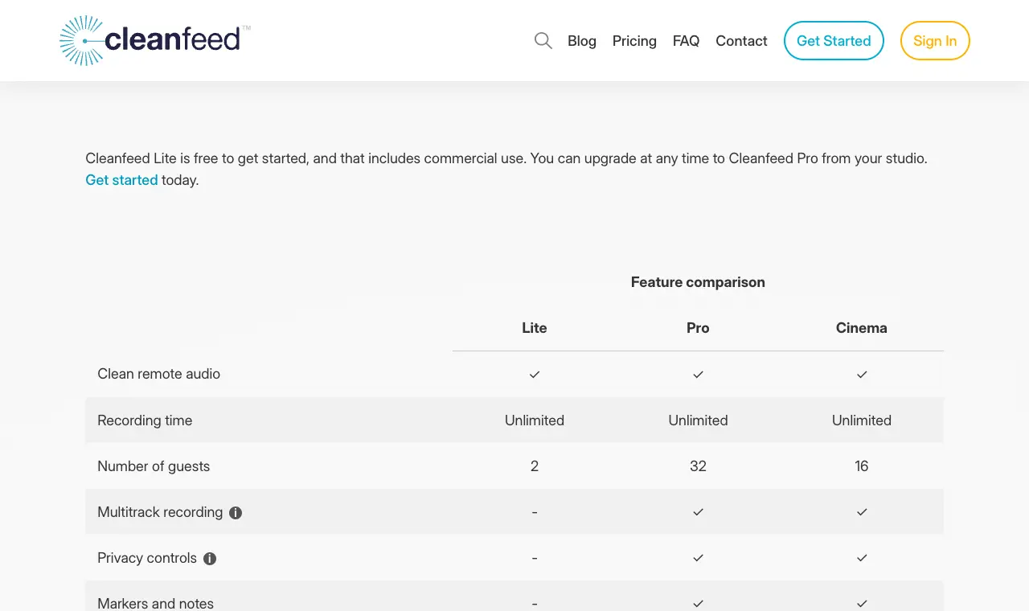Screen dimensions: 1029x611
Task: Click Lite checkmark for Clean remote audio
Action: point(535,375)
